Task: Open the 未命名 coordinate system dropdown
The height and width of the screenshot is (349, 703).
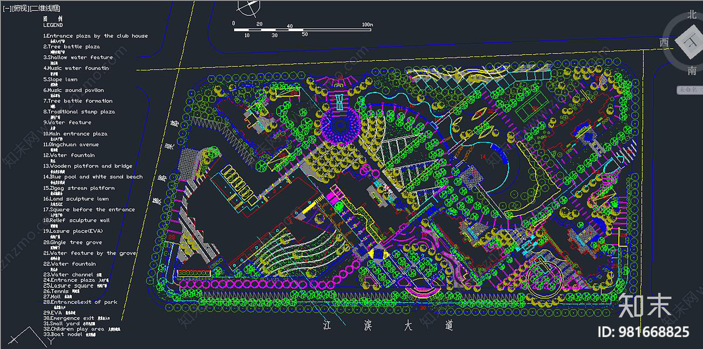Action: coord(689,89)
